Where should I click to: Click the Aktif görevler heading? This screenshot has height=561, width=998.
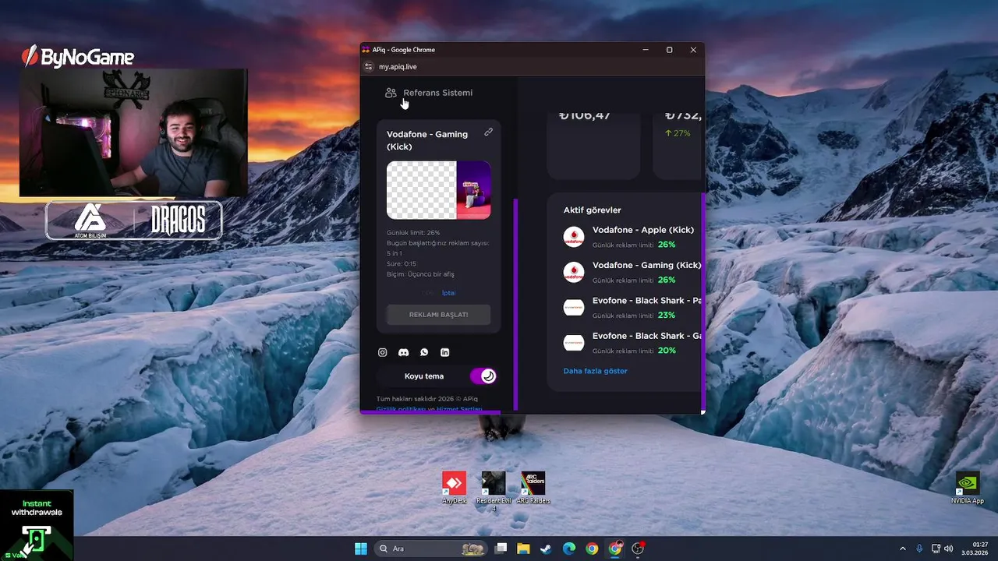click(x=593, y=210)
